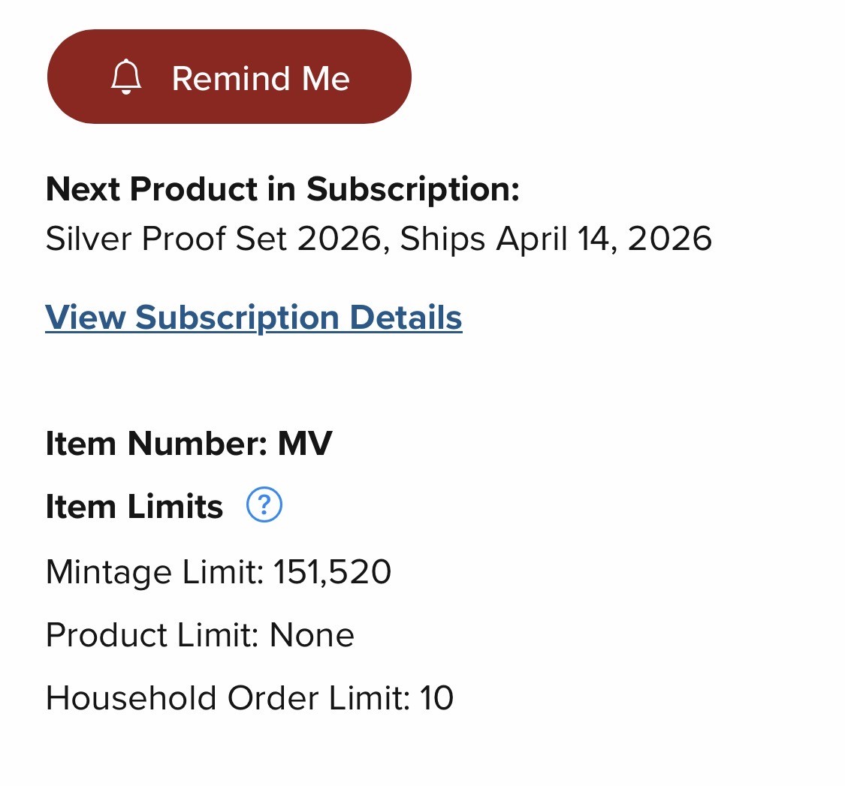Click the Household Order Limit label

click(228, 698)
